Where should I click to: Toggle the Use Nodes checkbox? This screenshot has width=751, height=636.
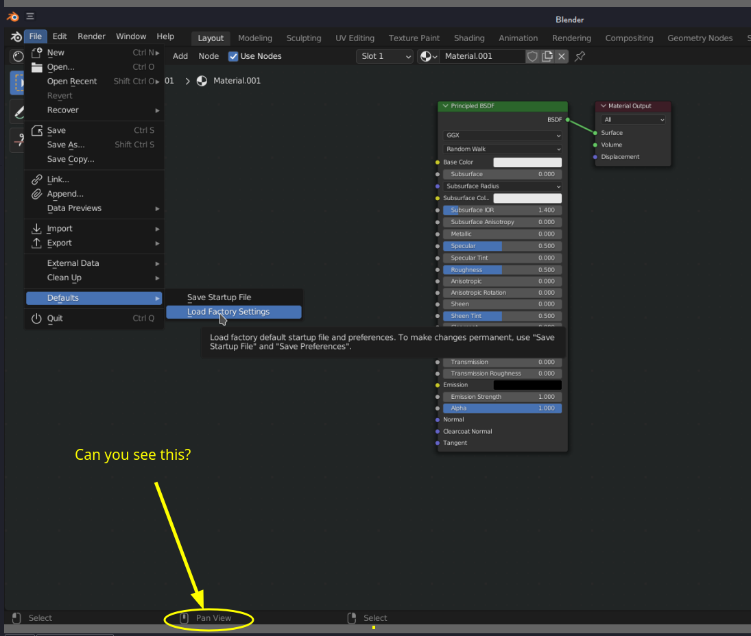(233, 56)
